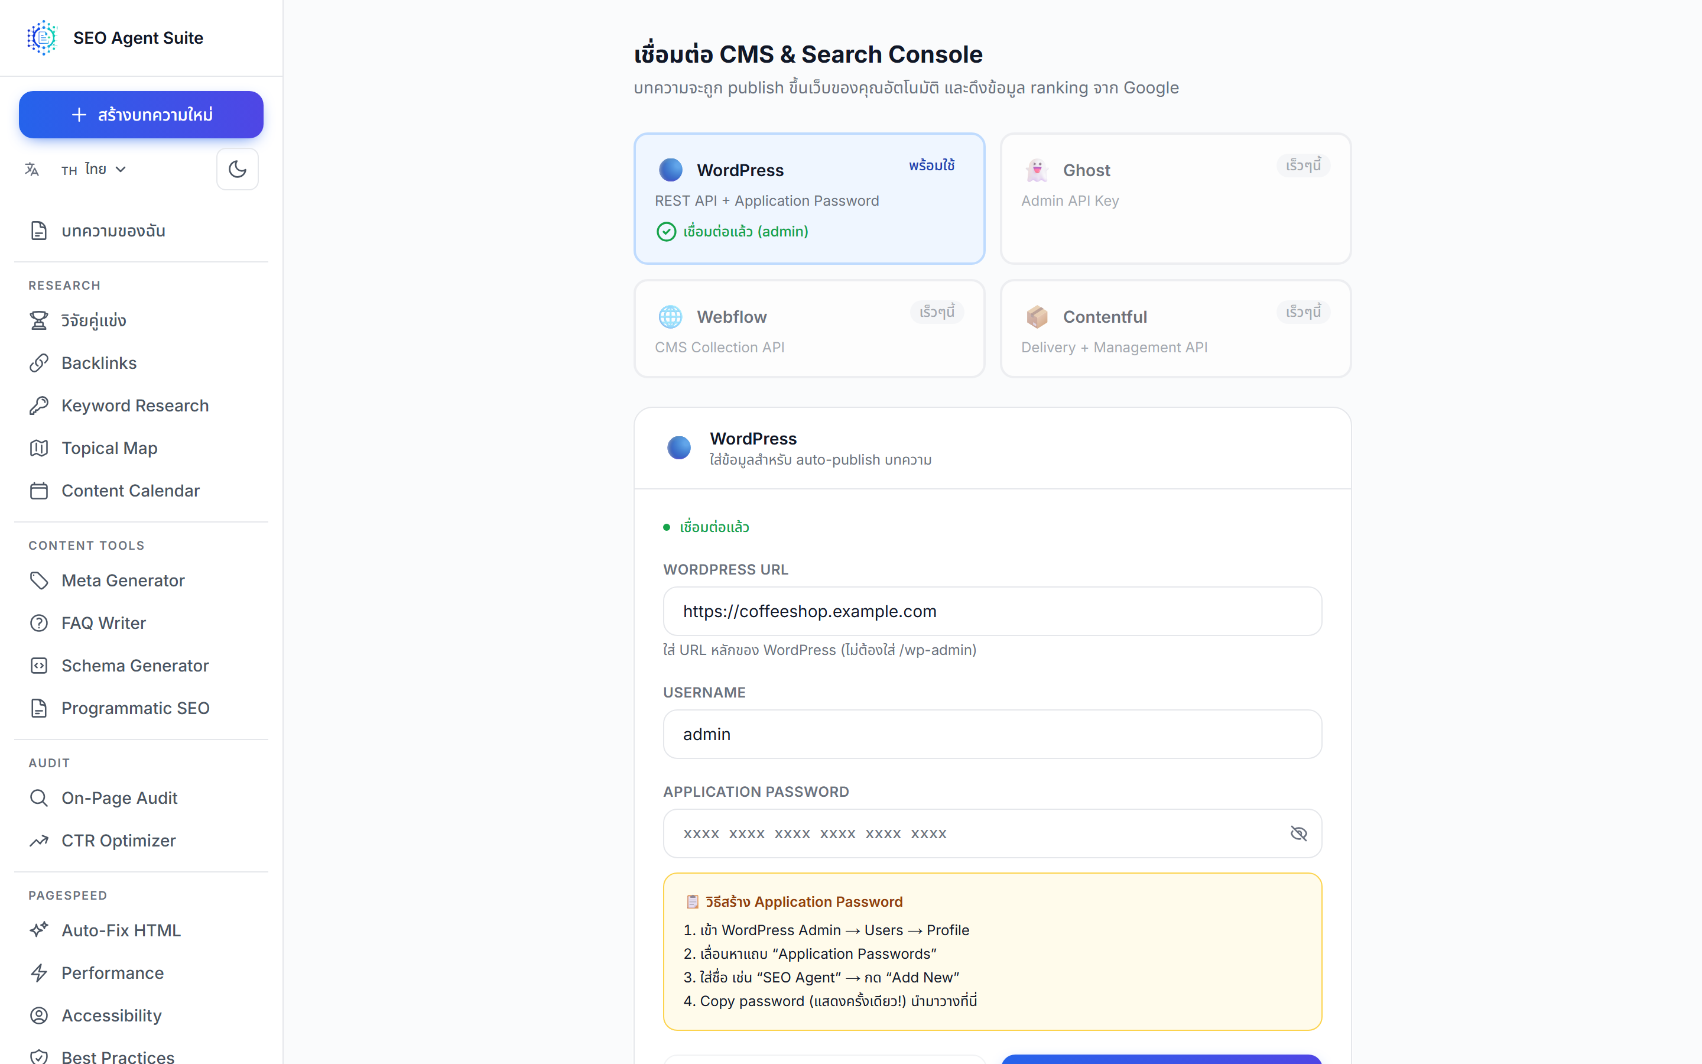Viewport: 1702px width, 1064px height.
Task: Click the Schema Generator code icon
Action: click(x=40, y=666)
